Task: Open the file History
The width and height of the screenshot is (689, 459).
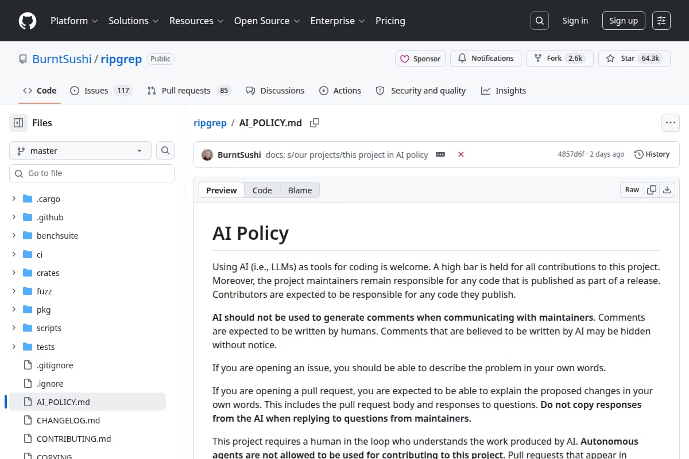Action: coord(652,154)
